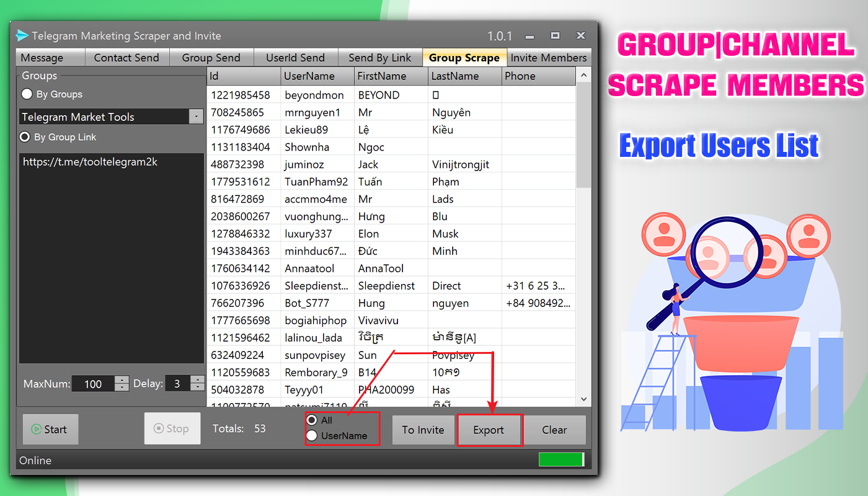Clear the scraped members list
Viewport: 868px width, 496px height.
[554, 430]
